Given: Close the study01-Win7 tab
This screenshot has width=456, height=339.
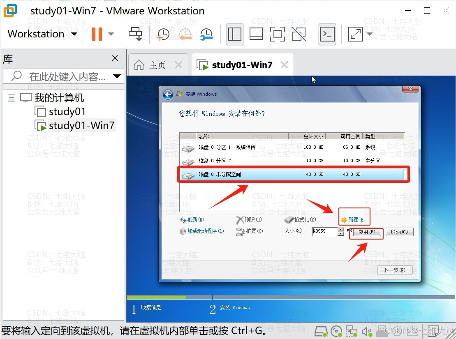Looking at the screenshot, I should click(x=285, y=65).
